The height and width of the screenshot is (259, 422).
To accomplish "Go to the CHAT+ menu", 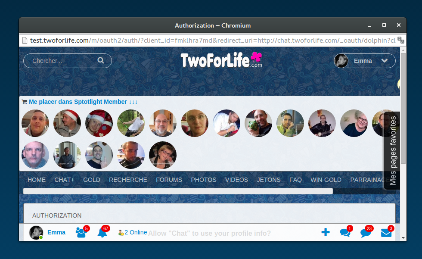I will (x=64, y=180).
